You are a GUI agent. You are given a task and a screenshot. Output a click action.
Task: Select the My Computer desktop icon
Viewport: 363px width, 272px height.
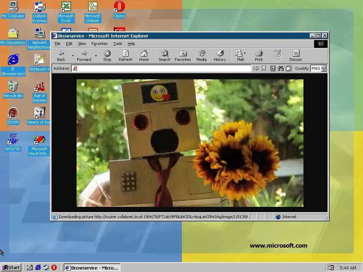(x=13, y=10)
